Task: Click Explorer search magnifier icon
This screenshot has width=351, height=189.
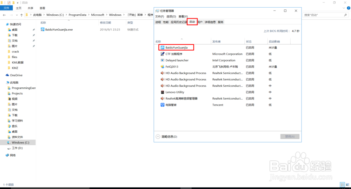Action: pos(345,15)
